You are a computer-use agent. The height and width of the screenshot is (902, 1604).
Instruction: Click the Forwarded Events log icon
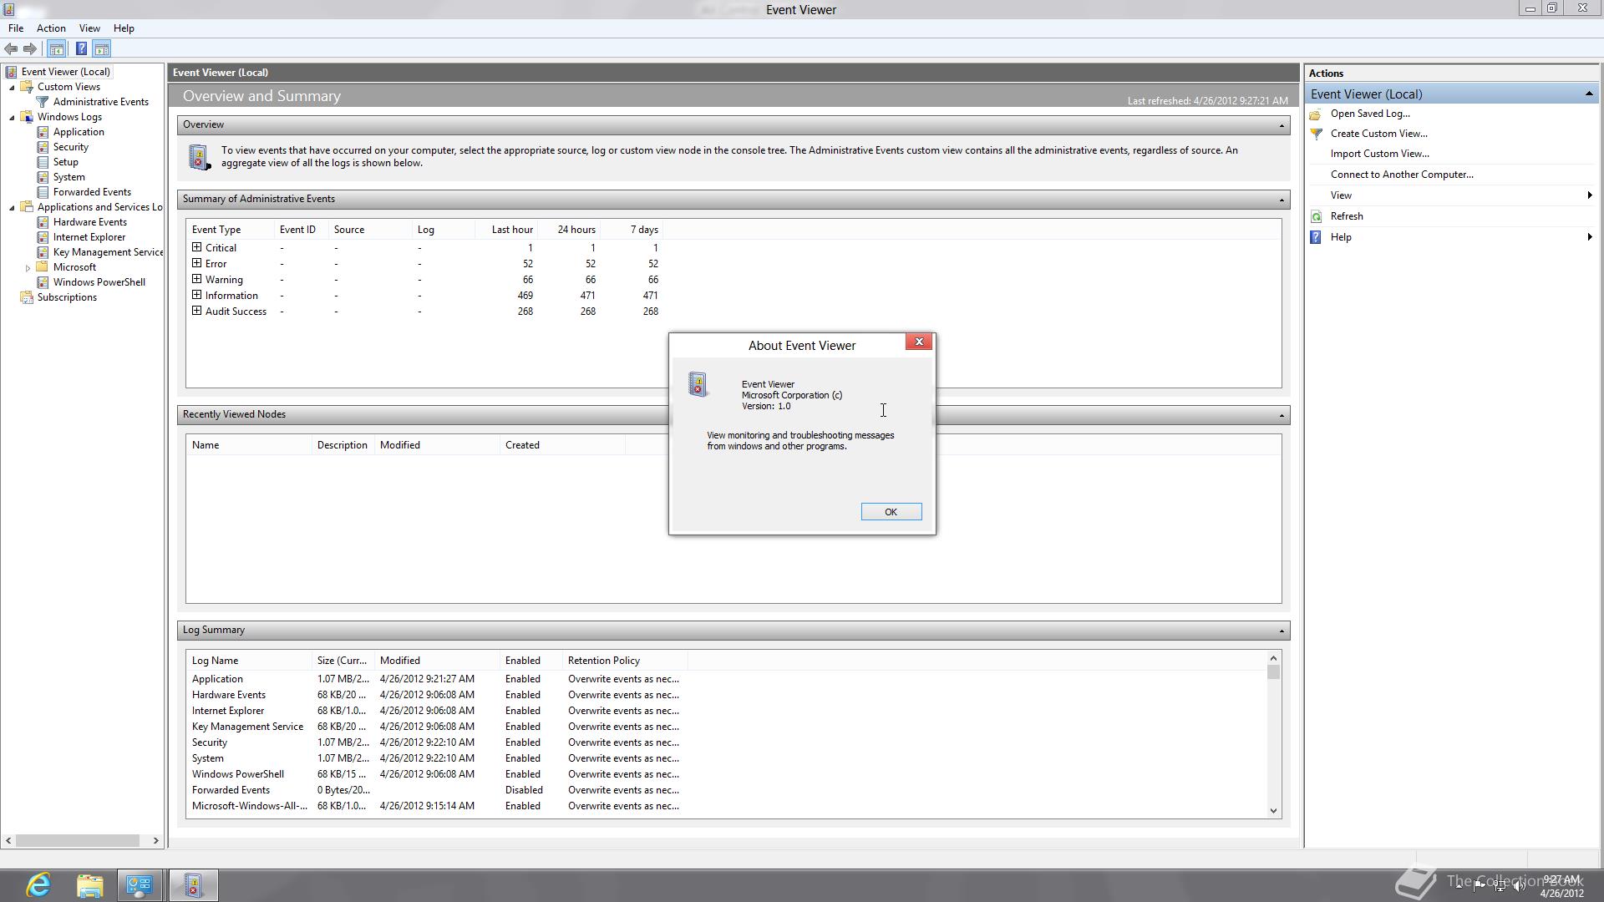[x=43, y=192]
